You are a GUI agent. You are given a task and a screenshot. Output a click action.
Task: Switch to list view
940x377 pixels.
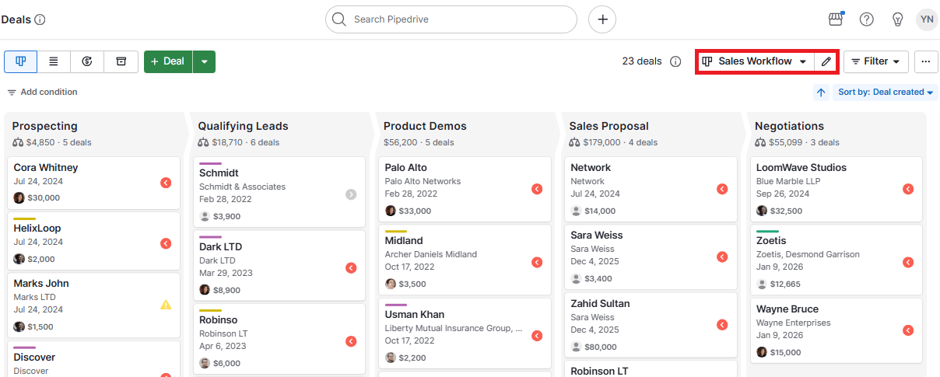[54, 61]
